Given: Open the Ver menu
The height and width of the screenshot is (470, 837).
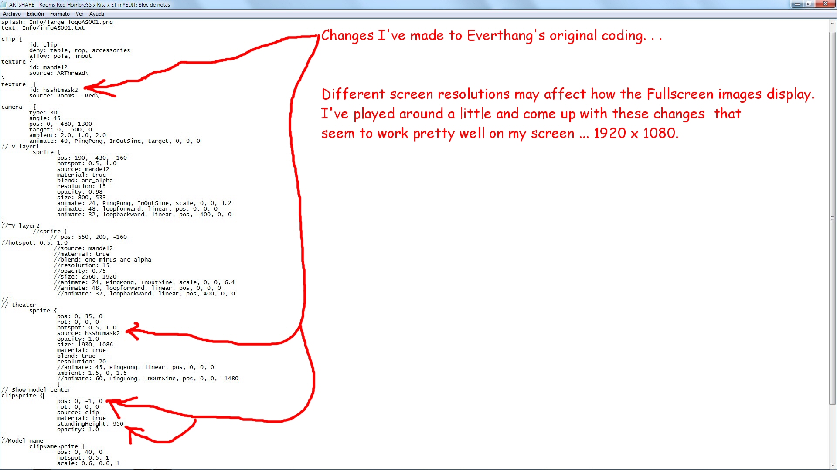Looking at the screenshot, I should click(x=79, y=14).
